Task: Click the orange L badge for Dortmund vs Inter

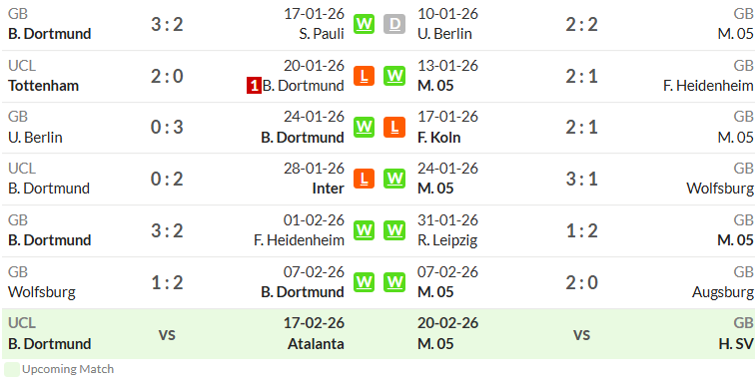Action: point(364,179)
